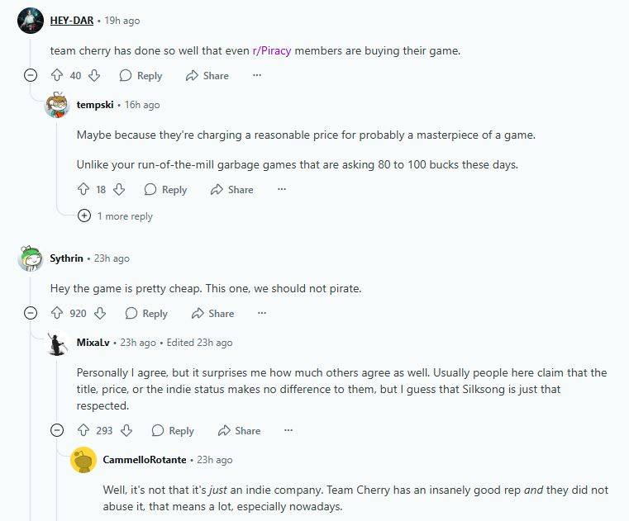Open more options on Sythrin's comment
Image resolution: width=629 pixels, height=521 pixels.
262,313
